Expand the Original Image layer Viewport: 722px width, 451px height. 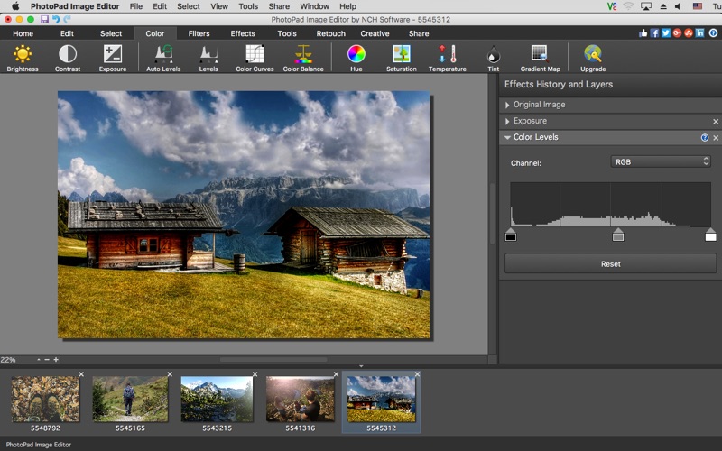click(508, 105)
